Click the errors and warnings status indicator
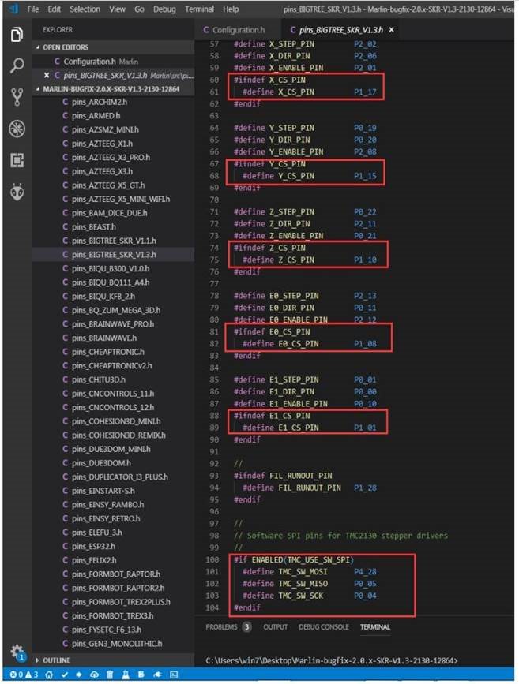 (x=17, y=675)
